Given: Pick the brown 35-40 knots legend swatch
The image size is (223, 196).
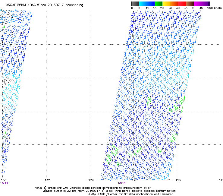Looking at the screenshot, I should pyautogui.click(x=190, y=4).
